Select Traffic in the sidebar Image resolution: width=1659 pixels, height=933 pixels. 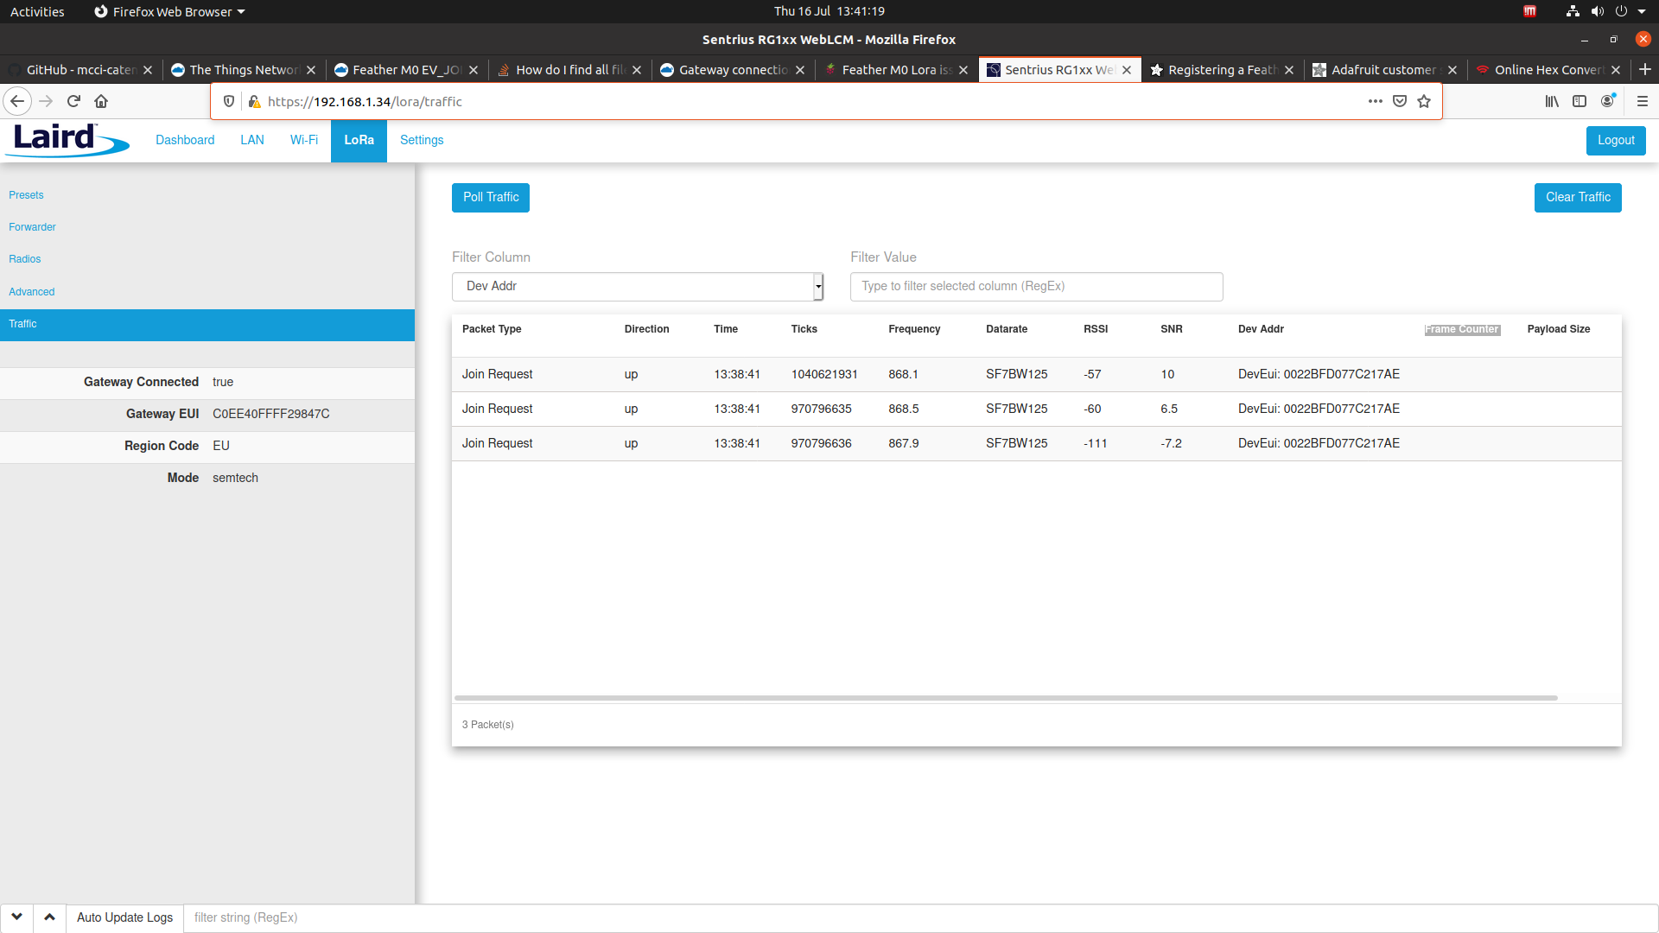207,325
